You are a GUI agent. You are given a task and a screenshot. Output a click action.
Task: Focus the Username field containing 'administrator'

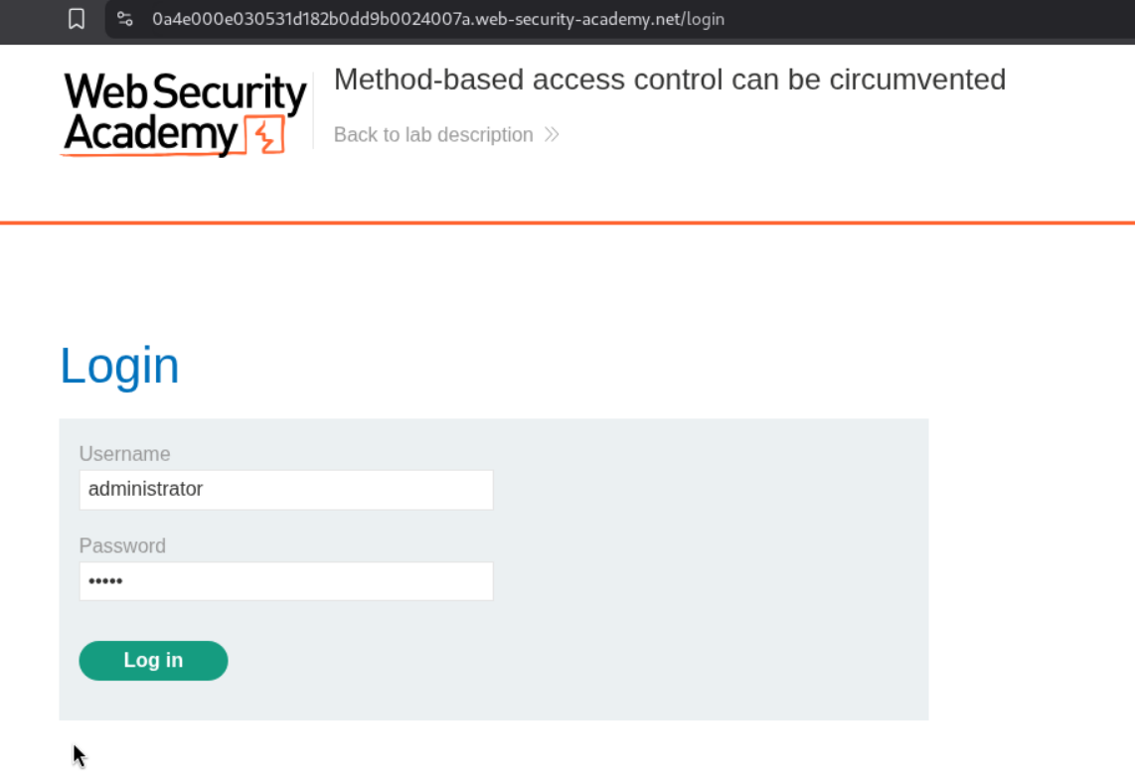pos(286,489)
